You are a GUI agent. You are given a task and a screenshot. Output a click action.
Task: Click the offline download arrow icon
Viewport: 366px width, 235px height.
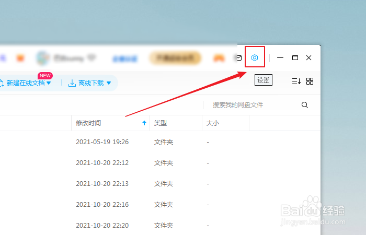click(72, 83)
